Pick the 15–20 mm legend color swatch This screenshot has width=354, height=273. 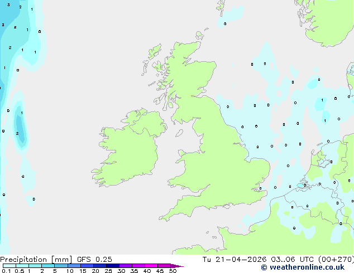87,266
